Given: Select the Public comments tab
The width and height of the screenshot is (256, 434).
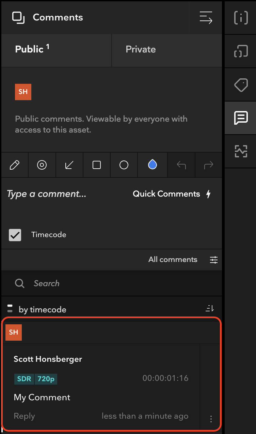Looking at the screenshot, I should (57, 50).
